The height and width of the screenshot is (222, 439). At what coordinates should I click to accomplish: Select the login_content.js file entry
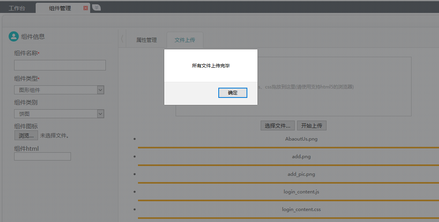301,192
